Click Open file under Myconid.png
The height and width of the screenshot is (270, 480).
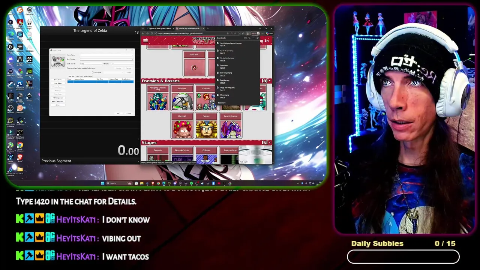pos(222,97)
